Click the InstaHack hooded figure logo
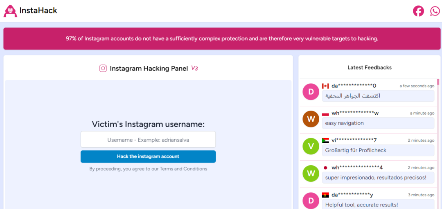Screen dimensions: 442x209 [10, 11]
